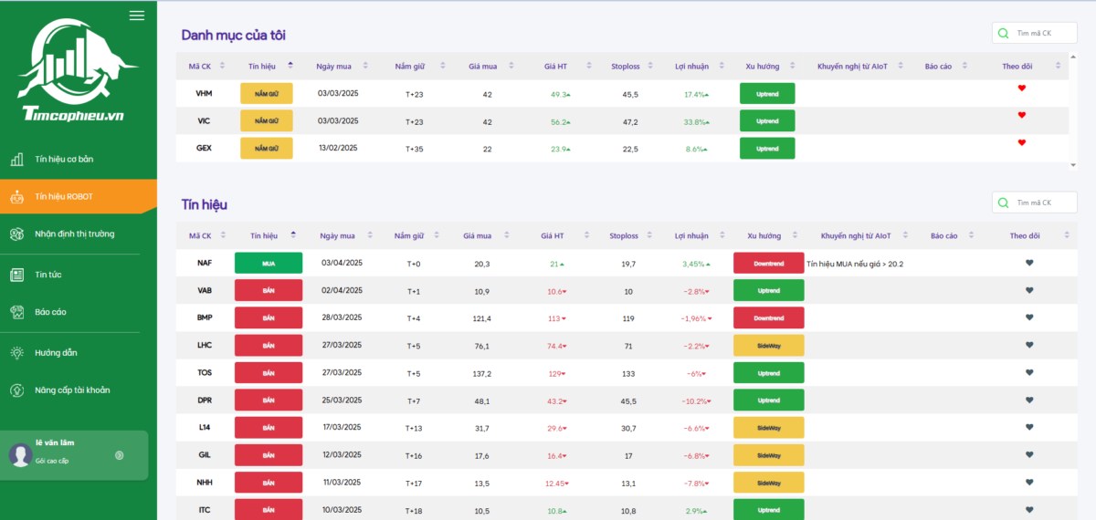Screen dimensions: 1096x520
Task: Follow LHC with the heart icon
Action: pos(1029,345)
